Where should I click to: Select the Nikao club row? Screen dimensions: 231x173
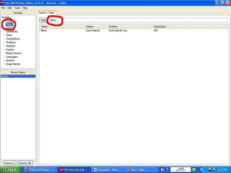pos(134,31)
